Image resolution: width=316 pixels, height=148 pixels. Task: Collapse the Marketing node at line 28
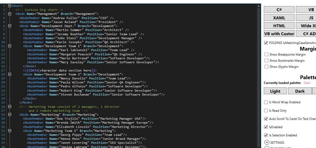point(10,115)
